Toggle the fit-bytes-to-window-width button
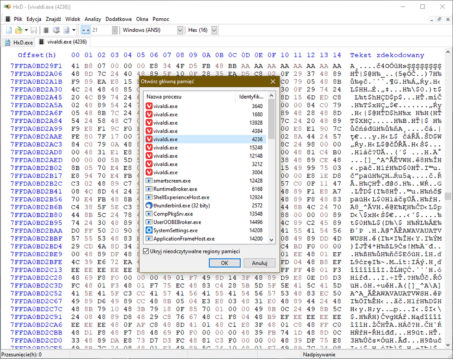This screenshot has width=453, height=359. click(86, 30)
